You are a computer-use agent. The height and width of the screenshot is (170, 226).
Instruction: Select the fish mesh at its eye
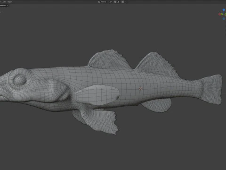(x=20, y=79)
